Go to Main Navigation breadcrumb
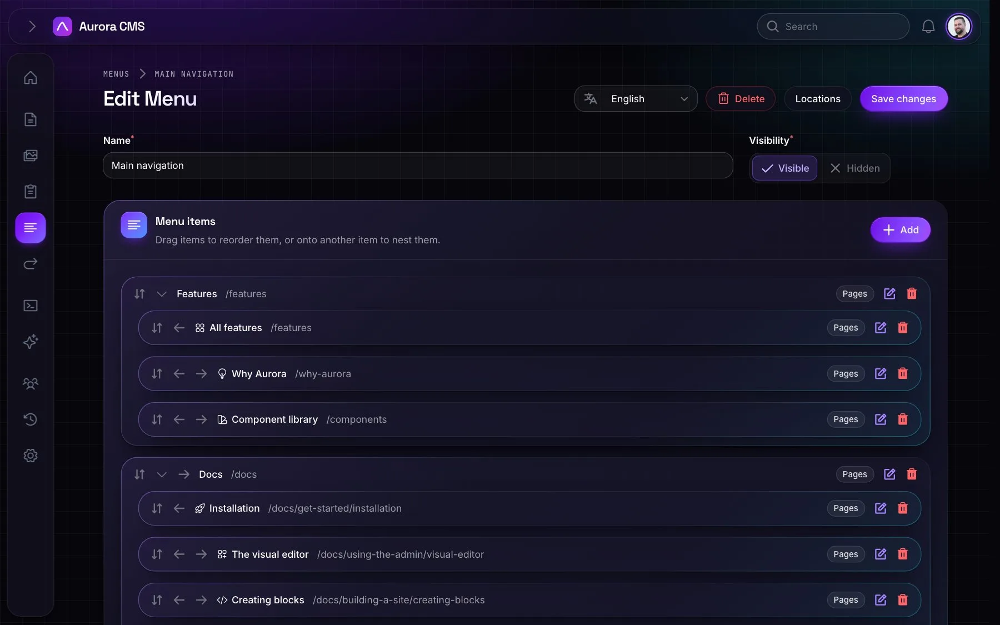Screen dimensions: 1000x625 [194, 74]
